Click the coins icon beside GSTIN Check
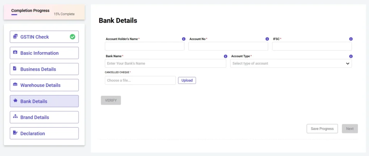Viewport: 369px width, 156px height. [x=15, y=36]
